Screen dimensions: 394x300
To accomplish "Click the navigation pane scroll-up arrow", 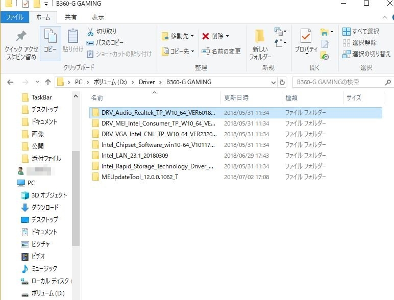I will coord(76,96).
